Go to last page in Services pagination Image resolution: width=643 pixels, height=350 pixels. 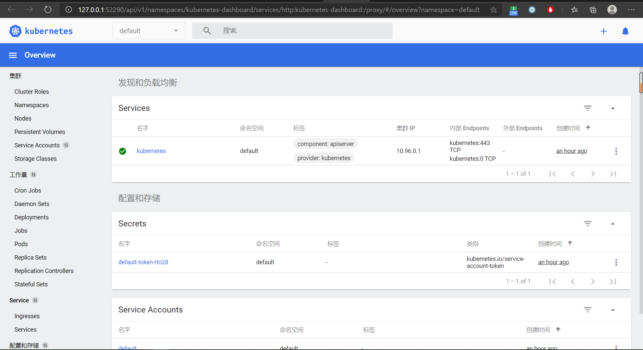coord(613,174)
